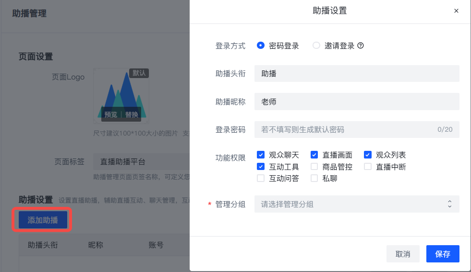Click 添加助播 button in background page

[x=43, y=220]
